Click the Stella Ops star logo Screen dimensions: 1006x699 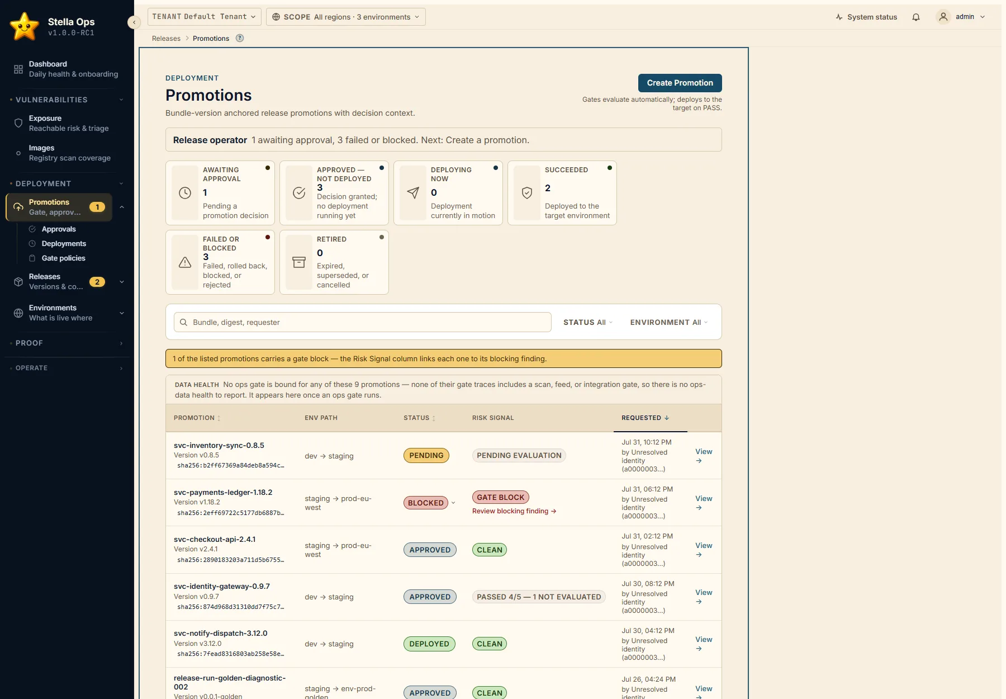point(25,26)
